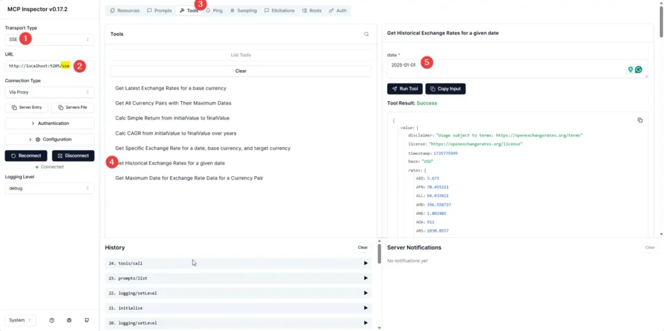Expand history entry 24. tools/call arrow
664x331 pixels.
(x=366, y=263)
